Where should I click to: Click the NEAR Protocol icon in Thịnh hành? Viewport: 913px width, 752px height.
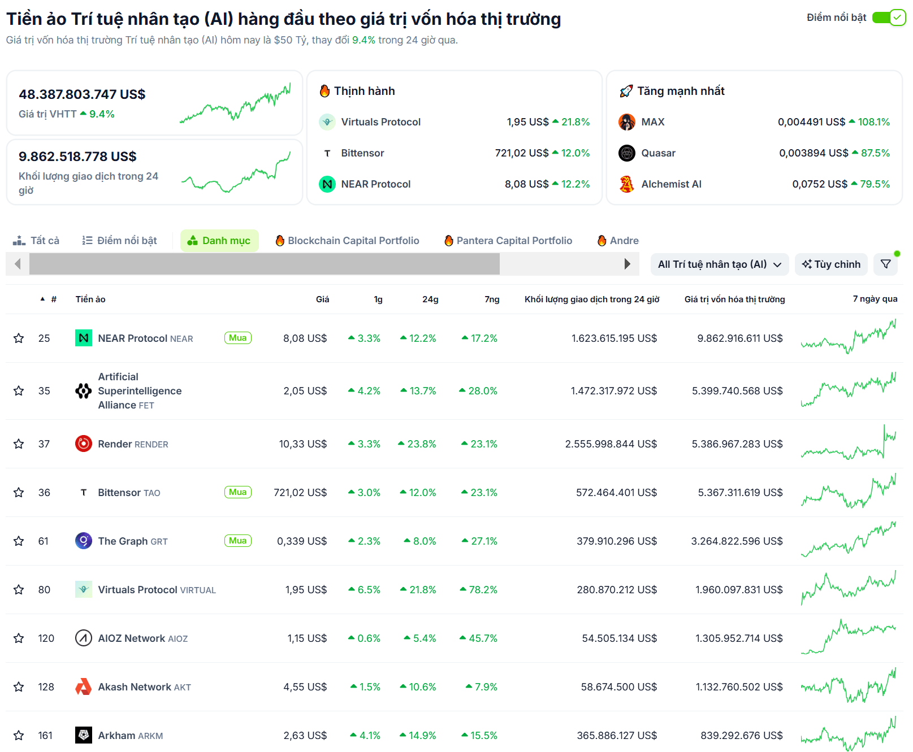(327, 184)
